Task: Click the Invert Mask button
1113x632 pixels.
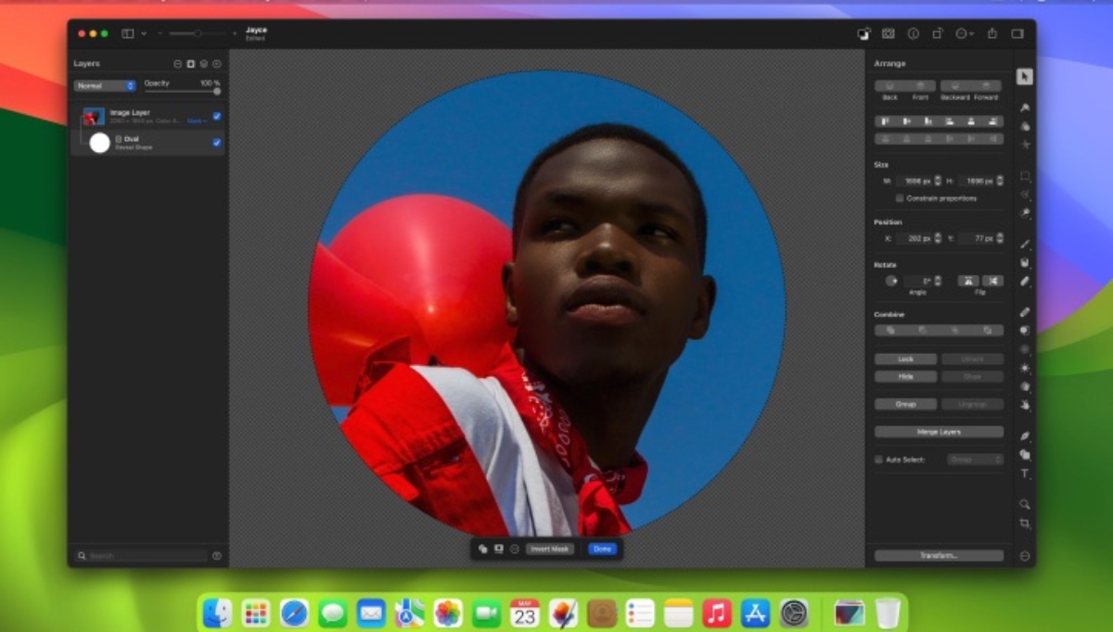Action: click(550, 549)
